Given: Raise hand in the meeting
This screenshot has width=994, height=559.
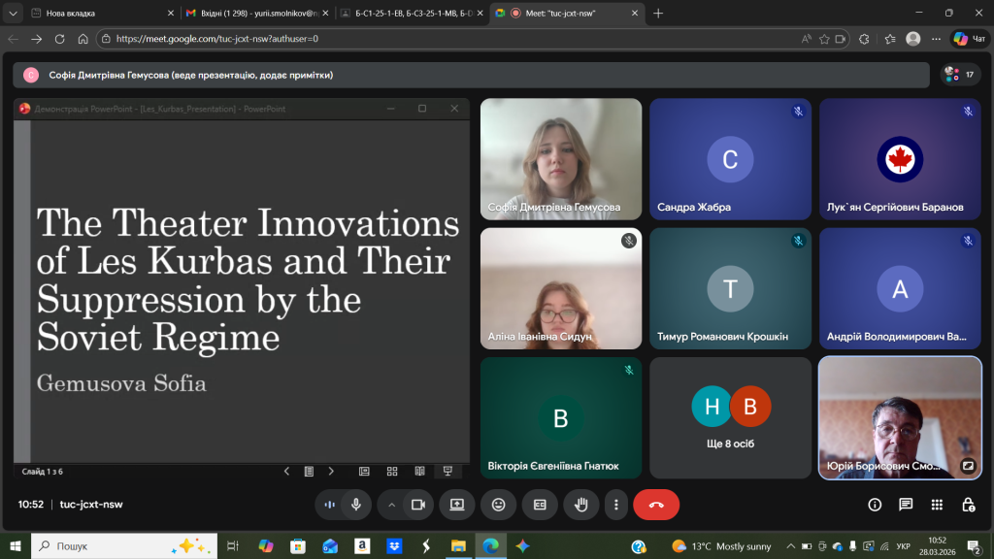Looking at the screenshot, I should coord(581,505).
